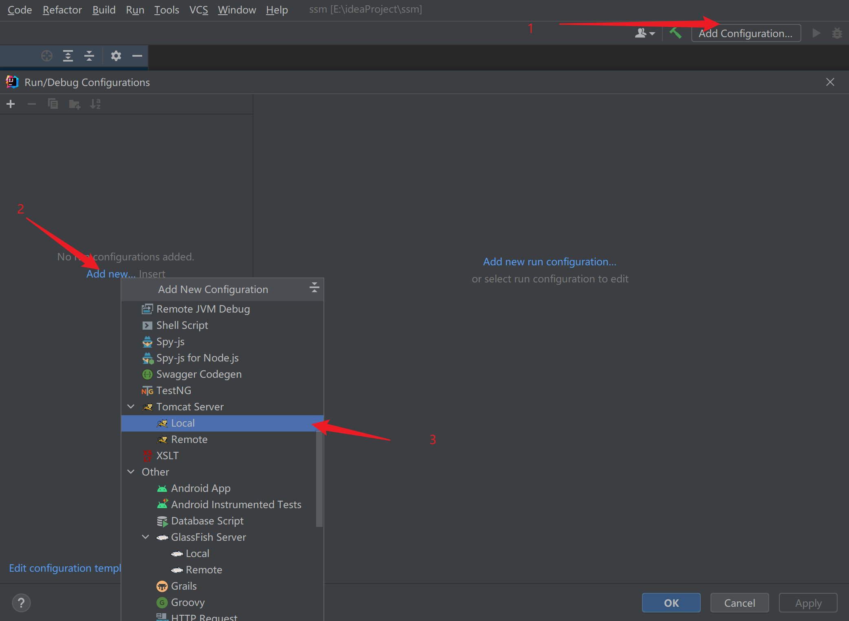The image size is (849, 621).
Task: Click the Add Configuration... button
Action: (746, 33)
